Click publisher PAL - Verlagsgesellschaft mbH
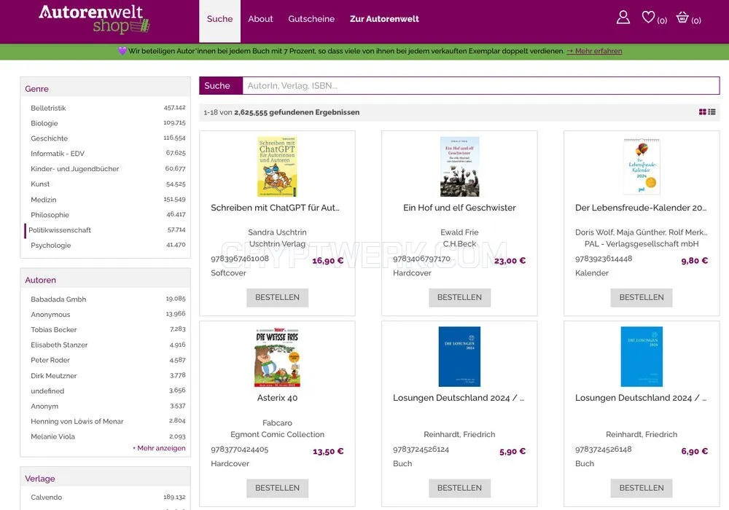Screen dimensions: 729x510 click(x=642, y=244)
